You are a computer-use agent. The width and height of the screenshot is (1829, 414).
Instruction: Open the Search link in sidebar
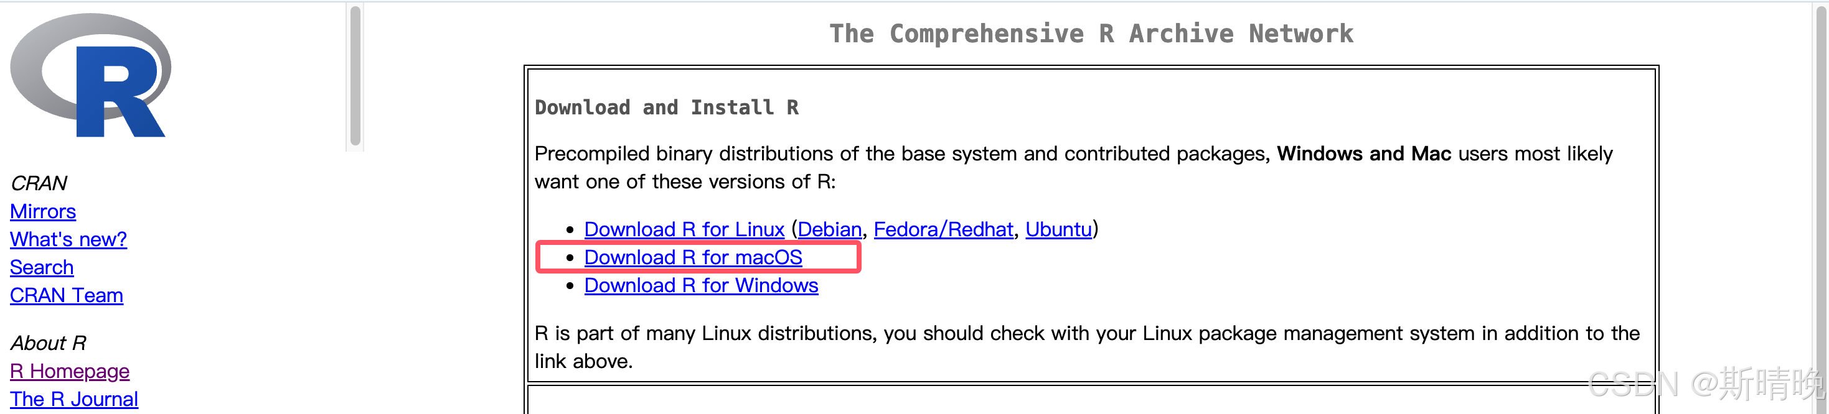tap(42, 267)
